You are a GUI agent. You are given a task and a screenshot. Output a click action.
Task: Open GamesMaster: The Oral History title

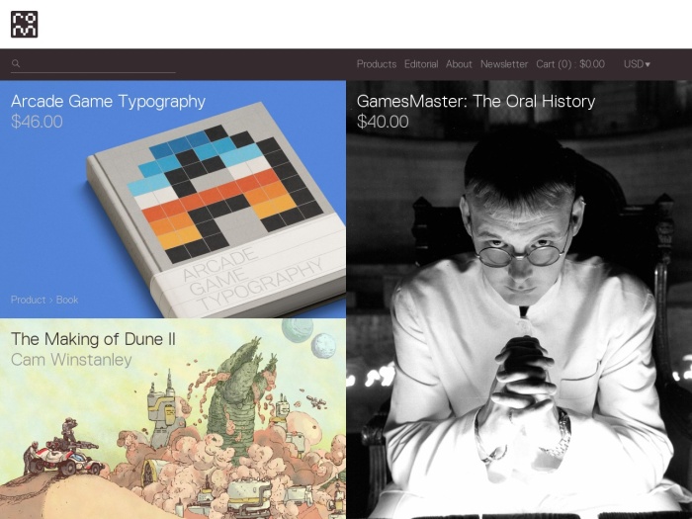click(476, 101)
